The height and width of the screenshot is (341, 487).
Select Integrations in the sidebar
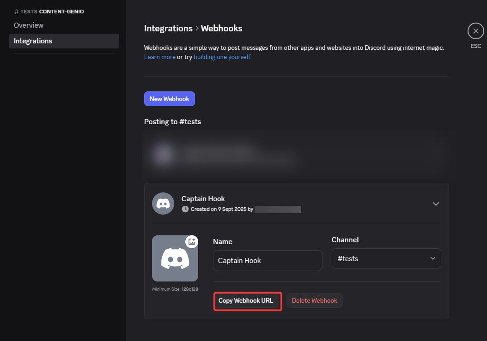point(33,41)
